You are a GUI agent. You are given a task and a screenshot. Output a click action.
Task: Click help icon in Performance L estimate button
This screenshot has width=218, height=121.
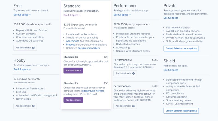click(134, 106)
